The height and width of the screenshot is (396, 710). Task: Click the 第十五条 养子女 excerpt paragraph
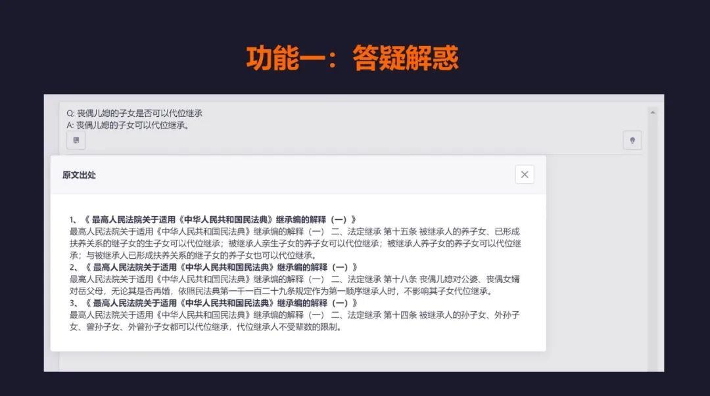295,244
